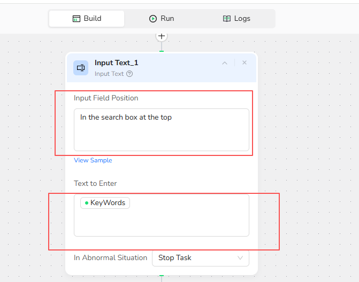Screen dimensions: 359x282
Task: Switch to the Build tab
Action: pos(87,19)
